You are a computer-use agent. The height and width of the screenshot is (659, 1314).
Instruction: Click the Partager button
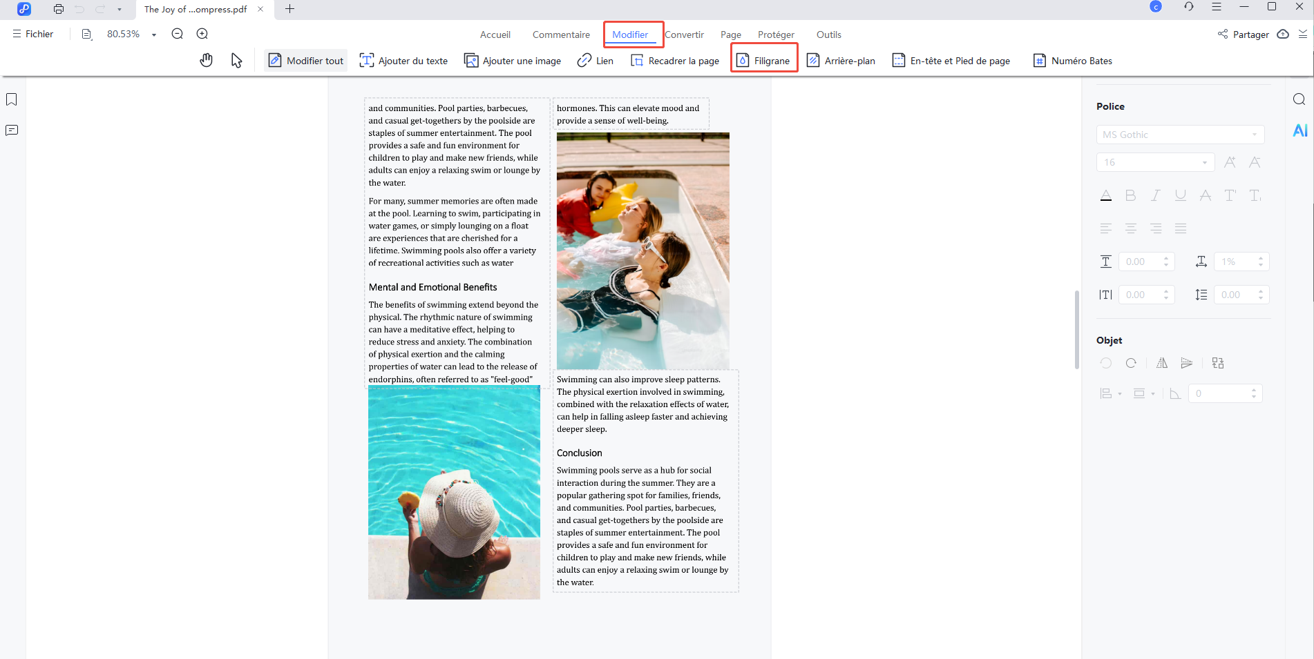click(1243, 35)
